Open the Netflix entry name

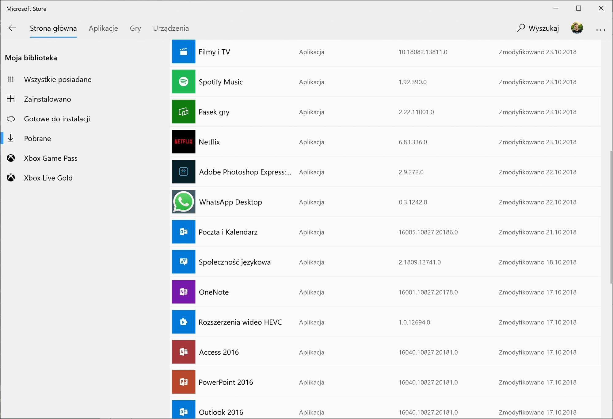point(209,142)
